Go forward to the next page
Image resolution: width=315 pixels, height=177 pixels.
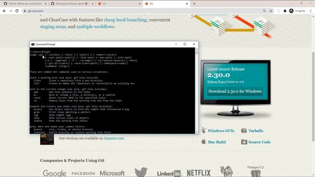11,11
